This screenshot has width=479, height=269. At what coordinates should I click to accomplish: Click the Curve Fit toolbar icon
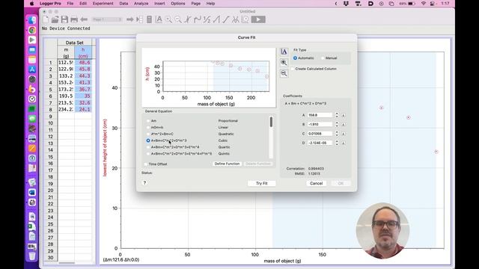(x=235, y=19)
